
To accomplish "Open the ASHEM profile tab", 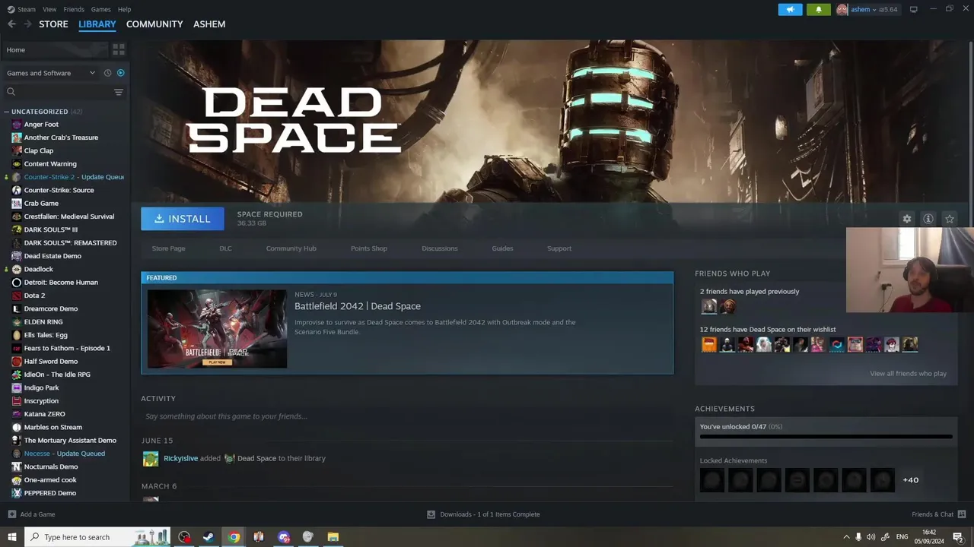I will [209, 24].
